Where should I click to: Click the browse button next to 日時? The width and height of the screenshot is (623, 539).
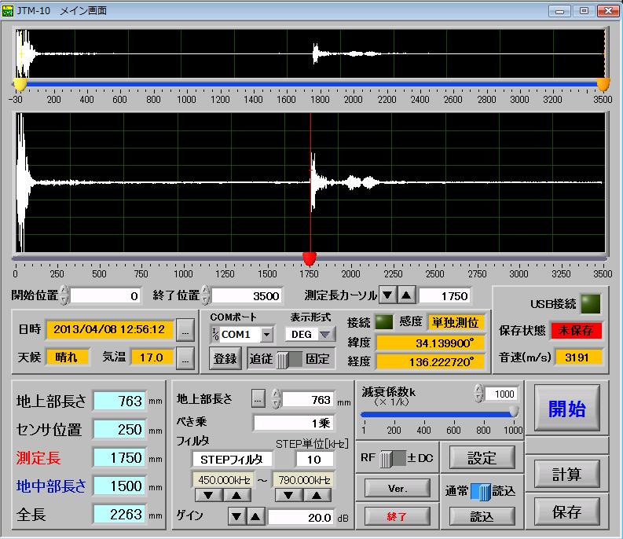click(x=185, y=330)
